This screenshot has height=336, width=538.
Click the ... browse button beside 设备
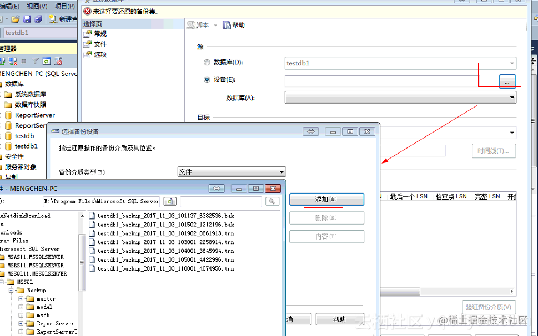[x=507, y=82]
